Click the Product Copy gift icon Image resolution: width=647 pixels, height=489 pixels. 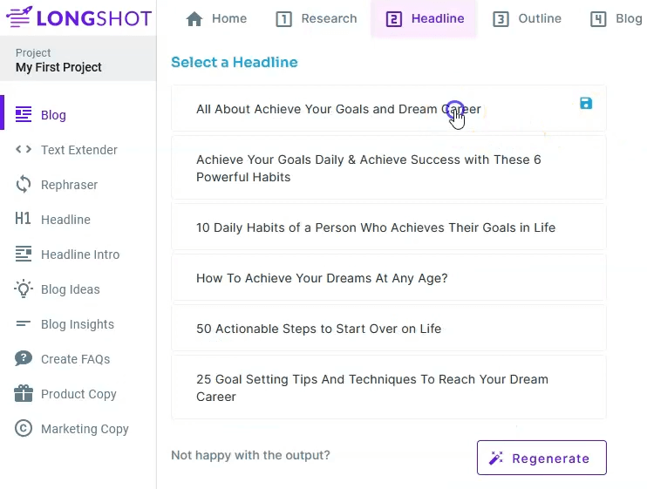tap(24, 393)
